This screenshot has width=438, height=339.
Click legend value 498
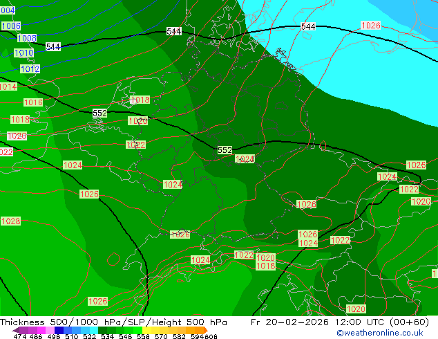[x=54, y=336]
